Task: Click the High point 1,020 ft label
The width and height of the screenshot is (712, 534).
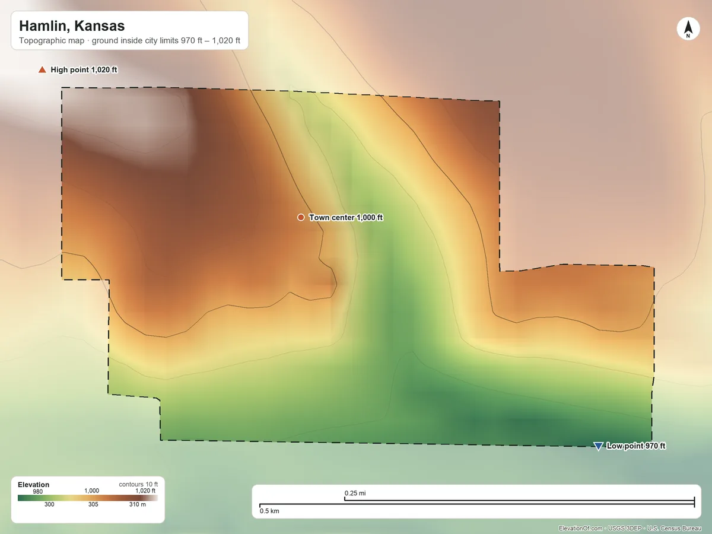Action: [84, 70]
